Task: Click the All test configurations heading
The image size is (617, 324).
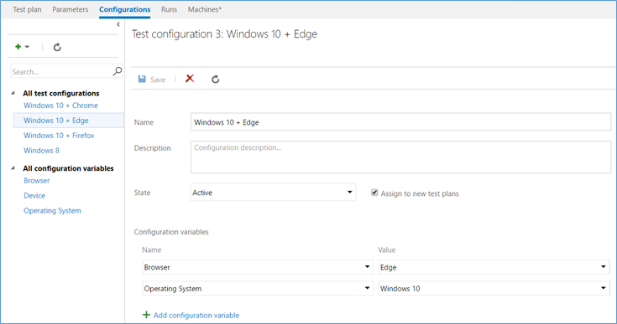Action: [61, 93]
